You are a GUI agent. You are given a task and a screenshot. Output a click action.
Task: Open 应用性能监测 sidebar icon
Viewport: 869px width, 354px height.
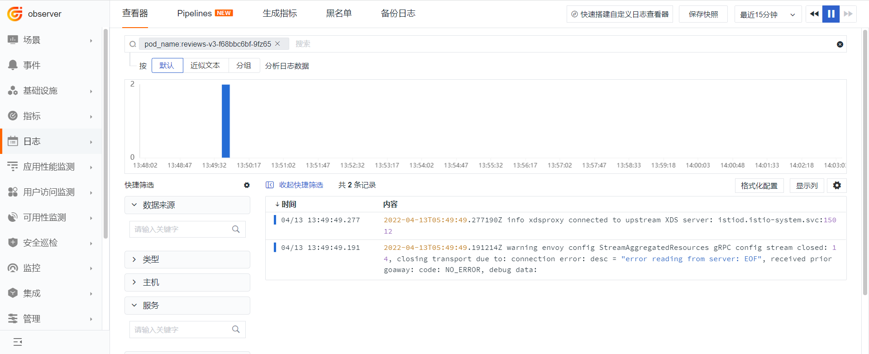coord(13,167)
